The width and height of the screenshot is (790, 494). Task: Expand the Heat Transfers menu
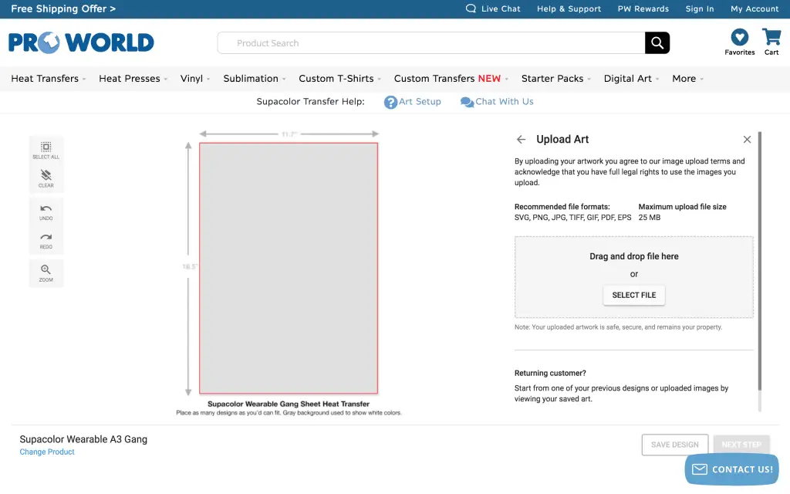(48, 79)
